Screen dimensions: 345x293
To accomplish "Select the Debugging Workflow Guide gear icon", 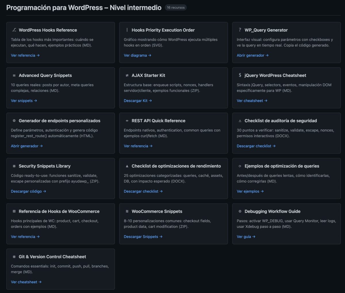I will point(240,211).
